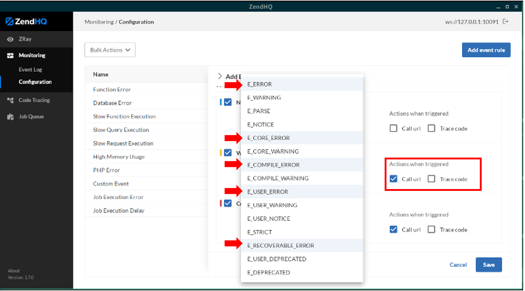
Task: Maximize the ZendHQ window
Action: (x=507, y=7)
